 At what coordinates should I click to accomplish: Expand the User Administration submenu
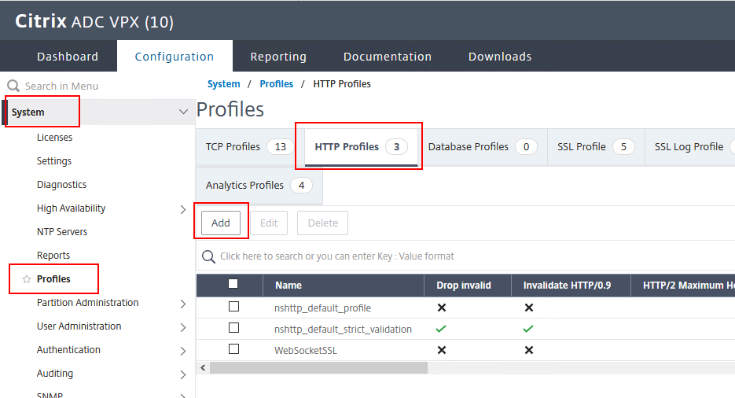coord(183,327)
